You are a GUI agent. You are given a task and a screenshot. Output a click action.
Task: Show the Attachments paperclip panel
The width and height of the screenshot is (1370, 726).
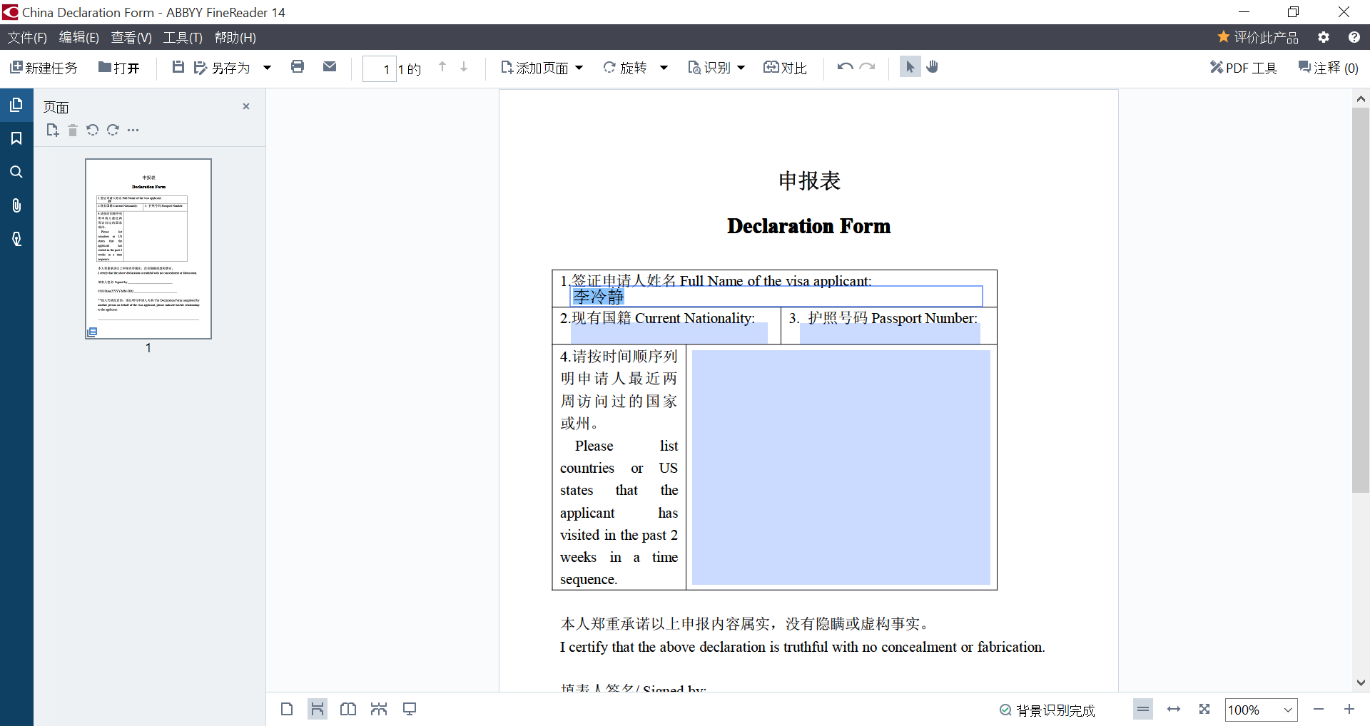click(x=16, y=205)
